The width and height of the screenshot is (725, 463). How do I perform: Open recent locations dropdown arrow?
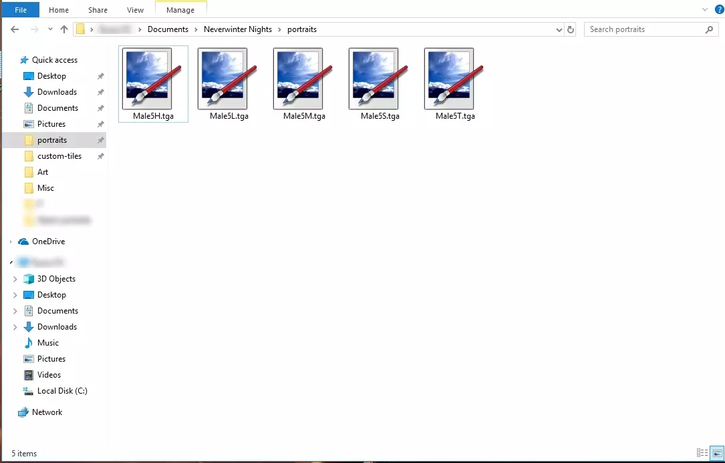(50, 29)
